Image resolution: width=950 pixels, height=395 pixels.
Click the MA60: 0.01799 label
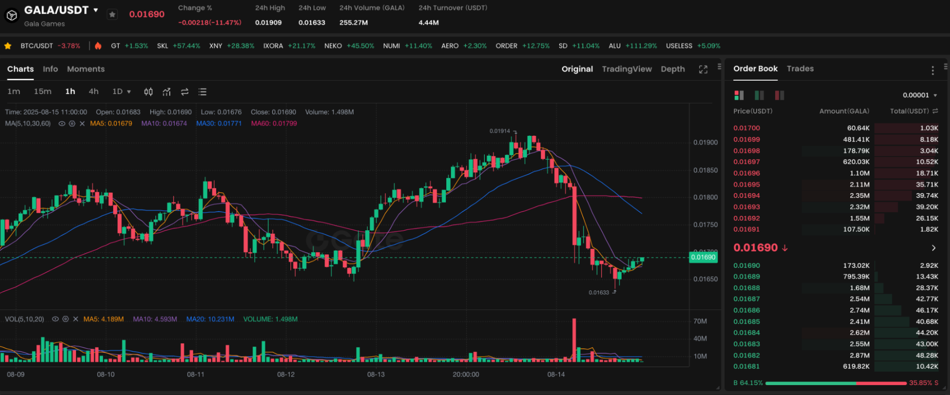(x=274, y=123)
